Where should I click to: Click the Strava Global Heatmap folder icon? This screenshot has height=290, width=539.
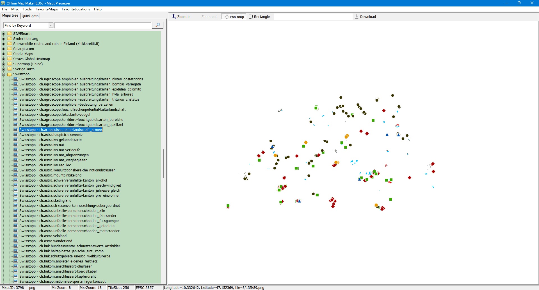click(10, 59)
